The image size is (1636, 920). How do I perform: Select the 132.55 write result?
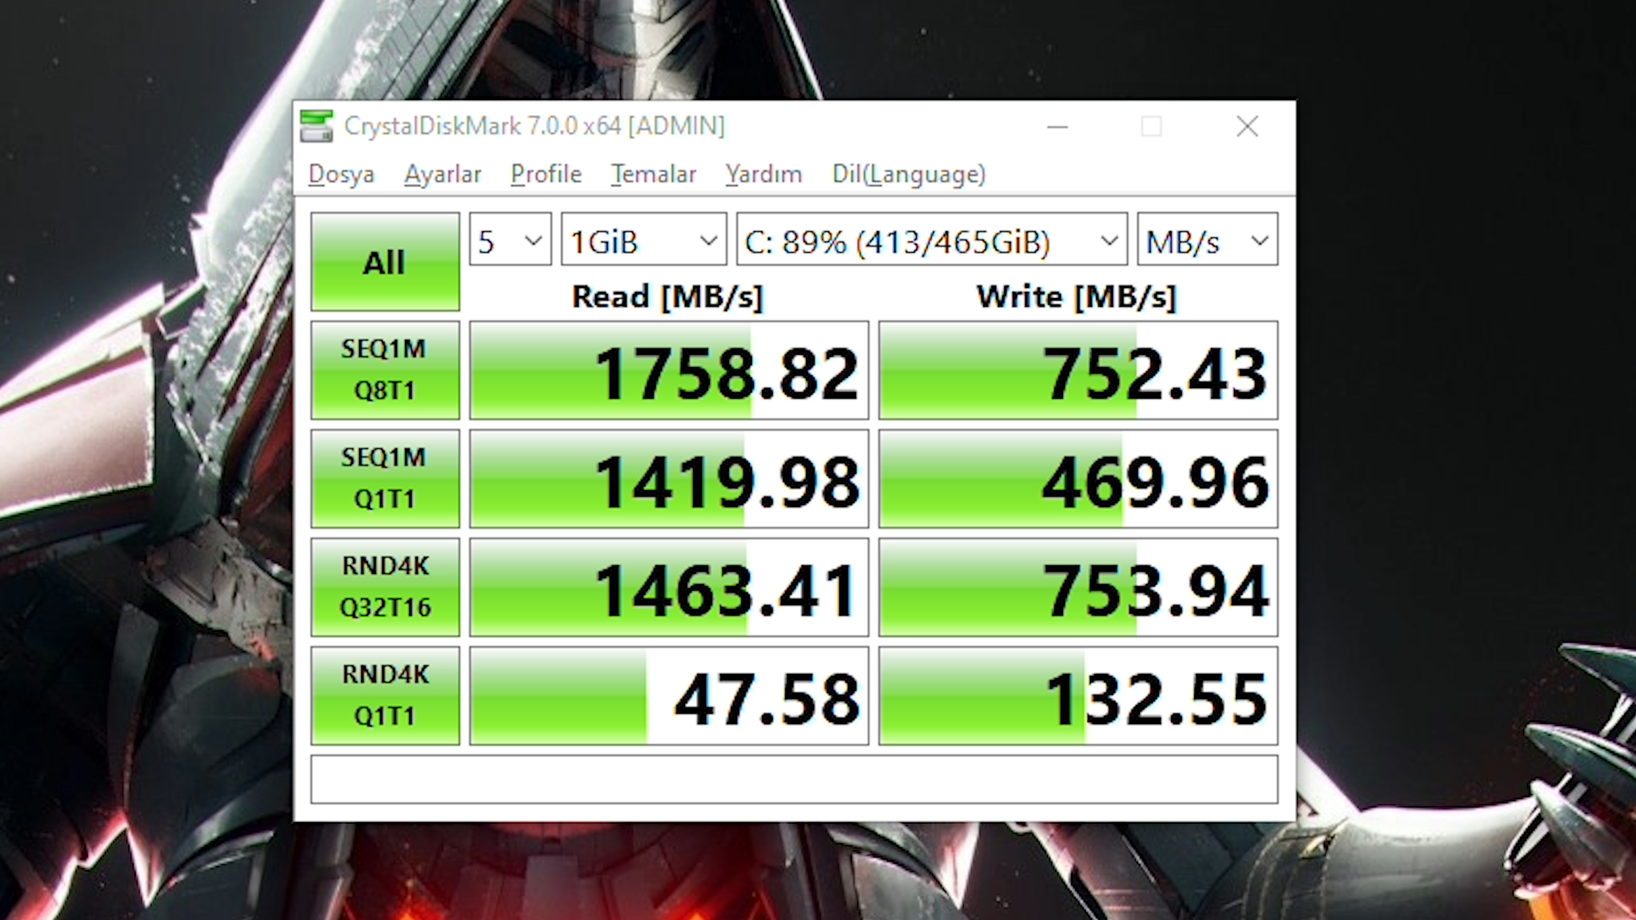pos(1078,696)
